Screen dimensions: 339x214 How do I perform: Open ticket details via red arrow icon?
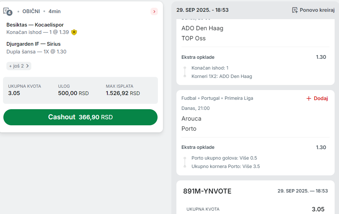tap(154, 11)
